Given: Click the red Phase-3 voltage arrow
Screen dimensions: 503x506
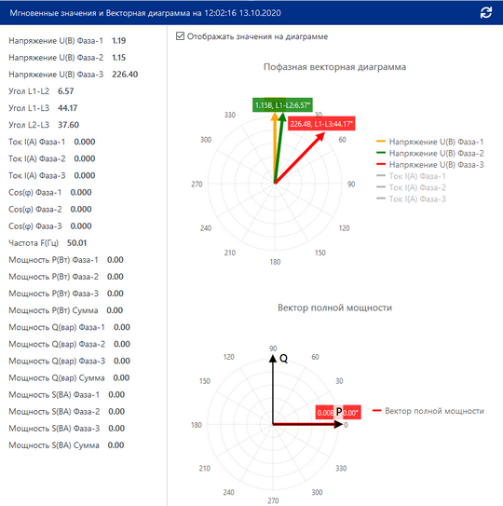Looking at the screenshot, I should pyautogui.click(x=299, y=158).
